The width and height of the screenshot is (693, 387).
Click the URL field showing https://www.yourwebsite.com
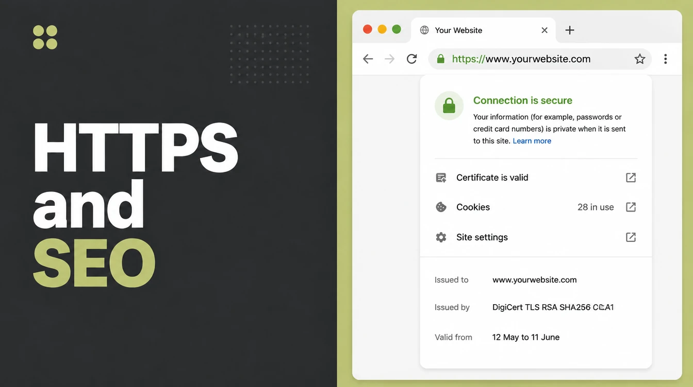coord(540,59)
